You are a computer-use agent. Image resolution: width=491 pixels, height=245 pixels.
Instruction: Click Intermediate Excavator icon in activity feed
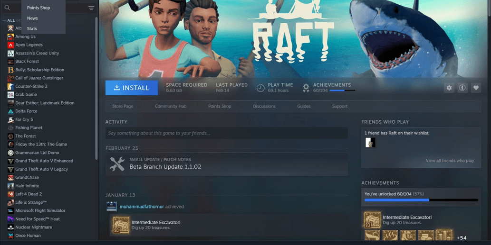point(121,225)
